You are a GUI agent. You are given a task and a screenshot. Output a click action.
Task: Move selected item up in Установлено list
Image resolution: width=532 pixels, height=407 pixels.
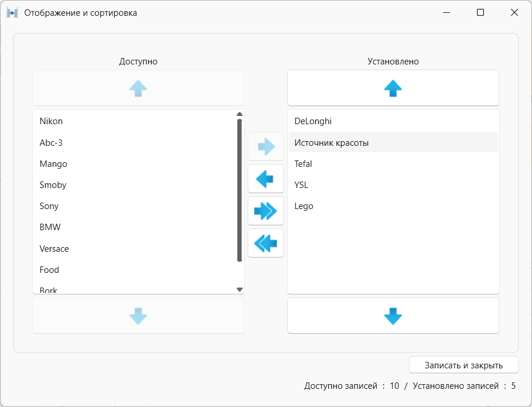point(393,88)
